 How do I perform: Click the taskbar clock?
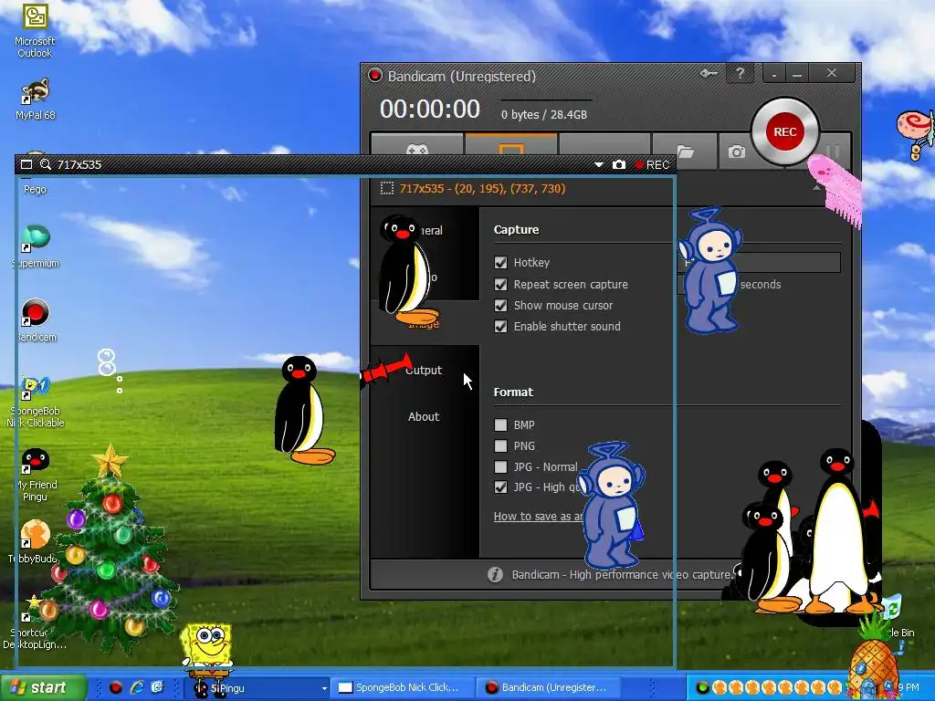pos(909,688)
